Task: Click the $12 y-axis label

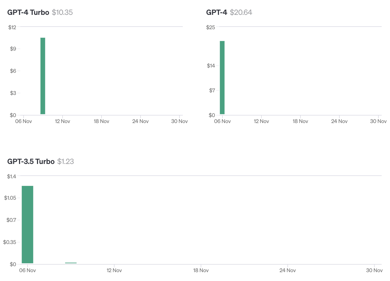Action: pyautogui.click(x=12, y=27)
